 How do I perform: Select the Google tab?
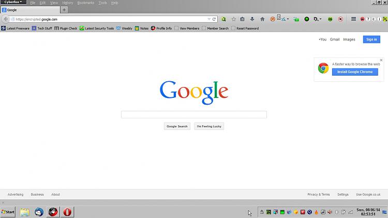coord(30,10)
